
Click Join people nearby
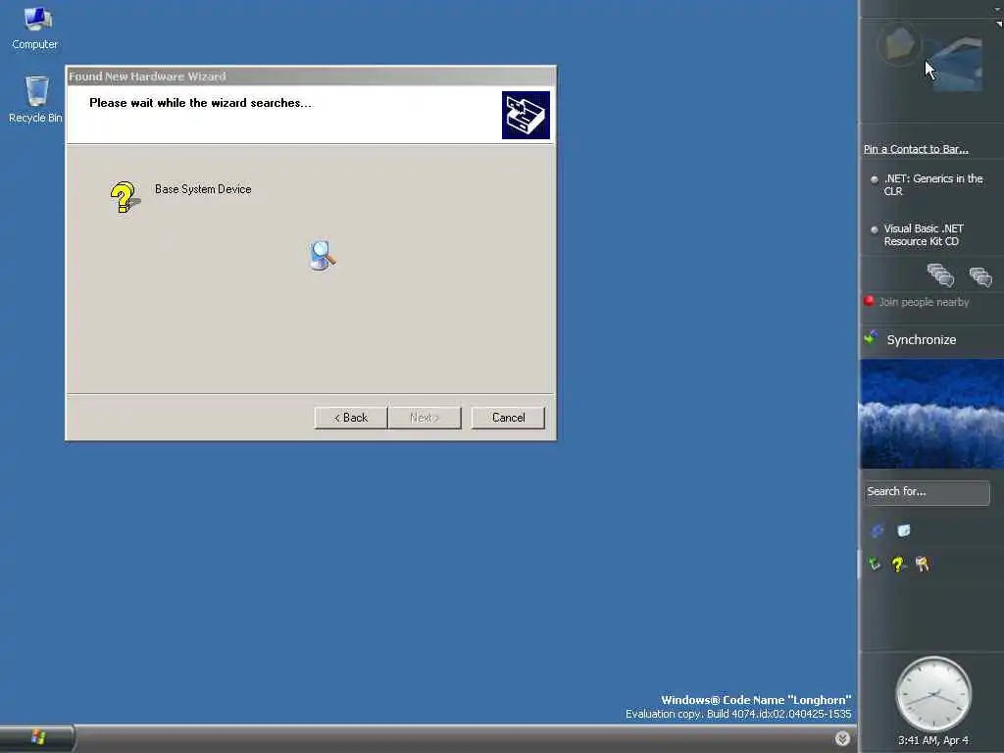[x=924, y=302]
